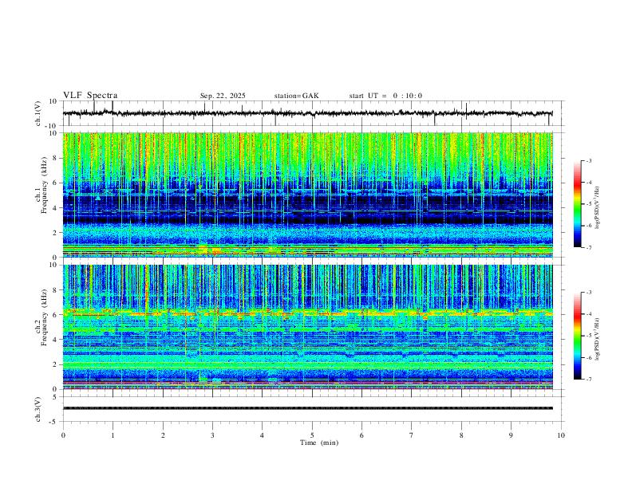Click the time axis tick label '3'

(x=212, y=435)
